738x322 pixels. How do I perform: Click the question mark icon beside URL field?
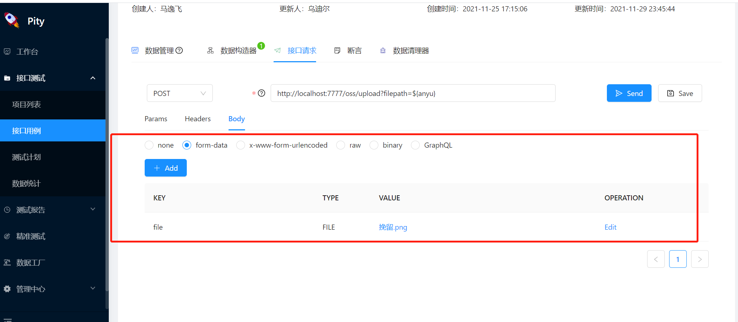[262, 93]
